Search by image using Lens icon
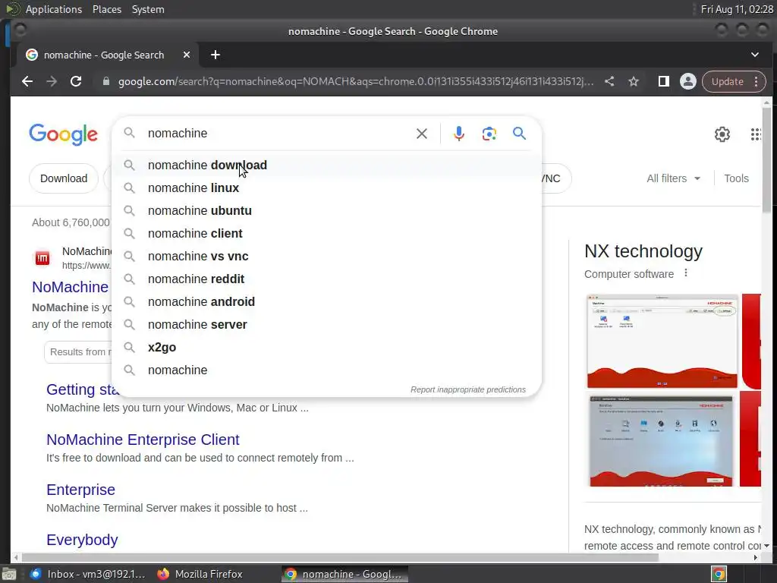 pos(489,134)
